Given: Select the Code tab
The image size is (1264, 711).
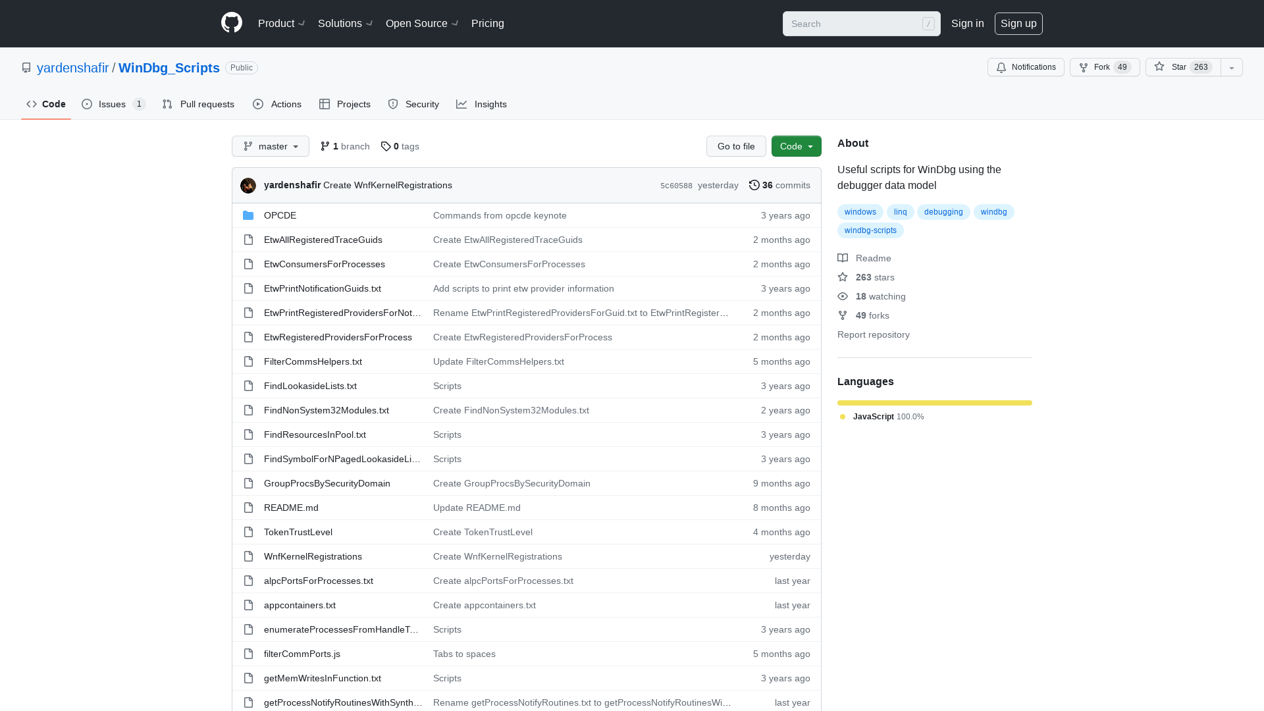Looking at the screenshot, I should 46,104.
